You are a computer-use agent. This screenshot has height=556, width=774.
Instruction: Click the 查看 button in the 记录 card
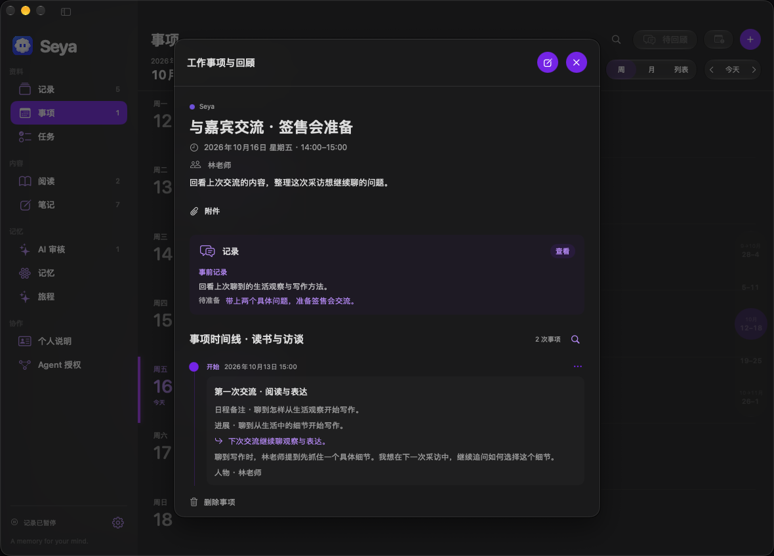[562, 251]
